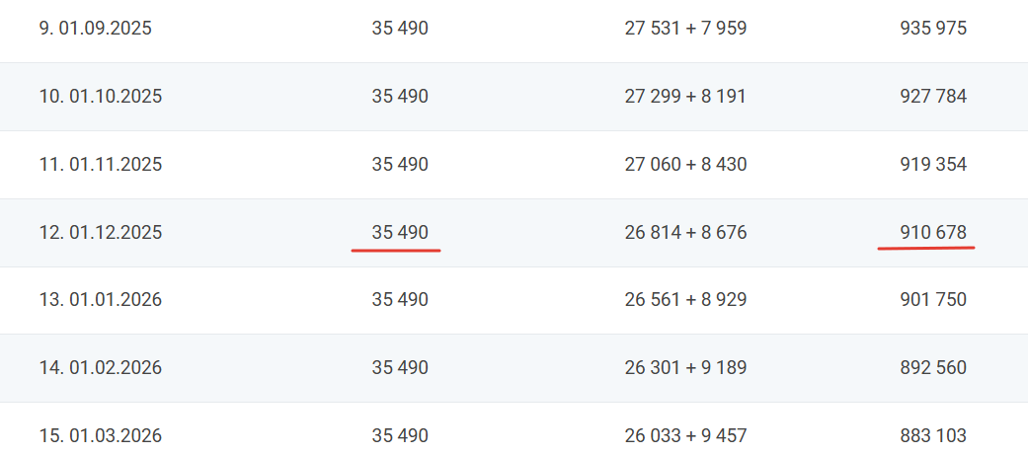Click the date 10. 01.10.2025
This screenshot has width=1028, height=454.
click(101, 97)
